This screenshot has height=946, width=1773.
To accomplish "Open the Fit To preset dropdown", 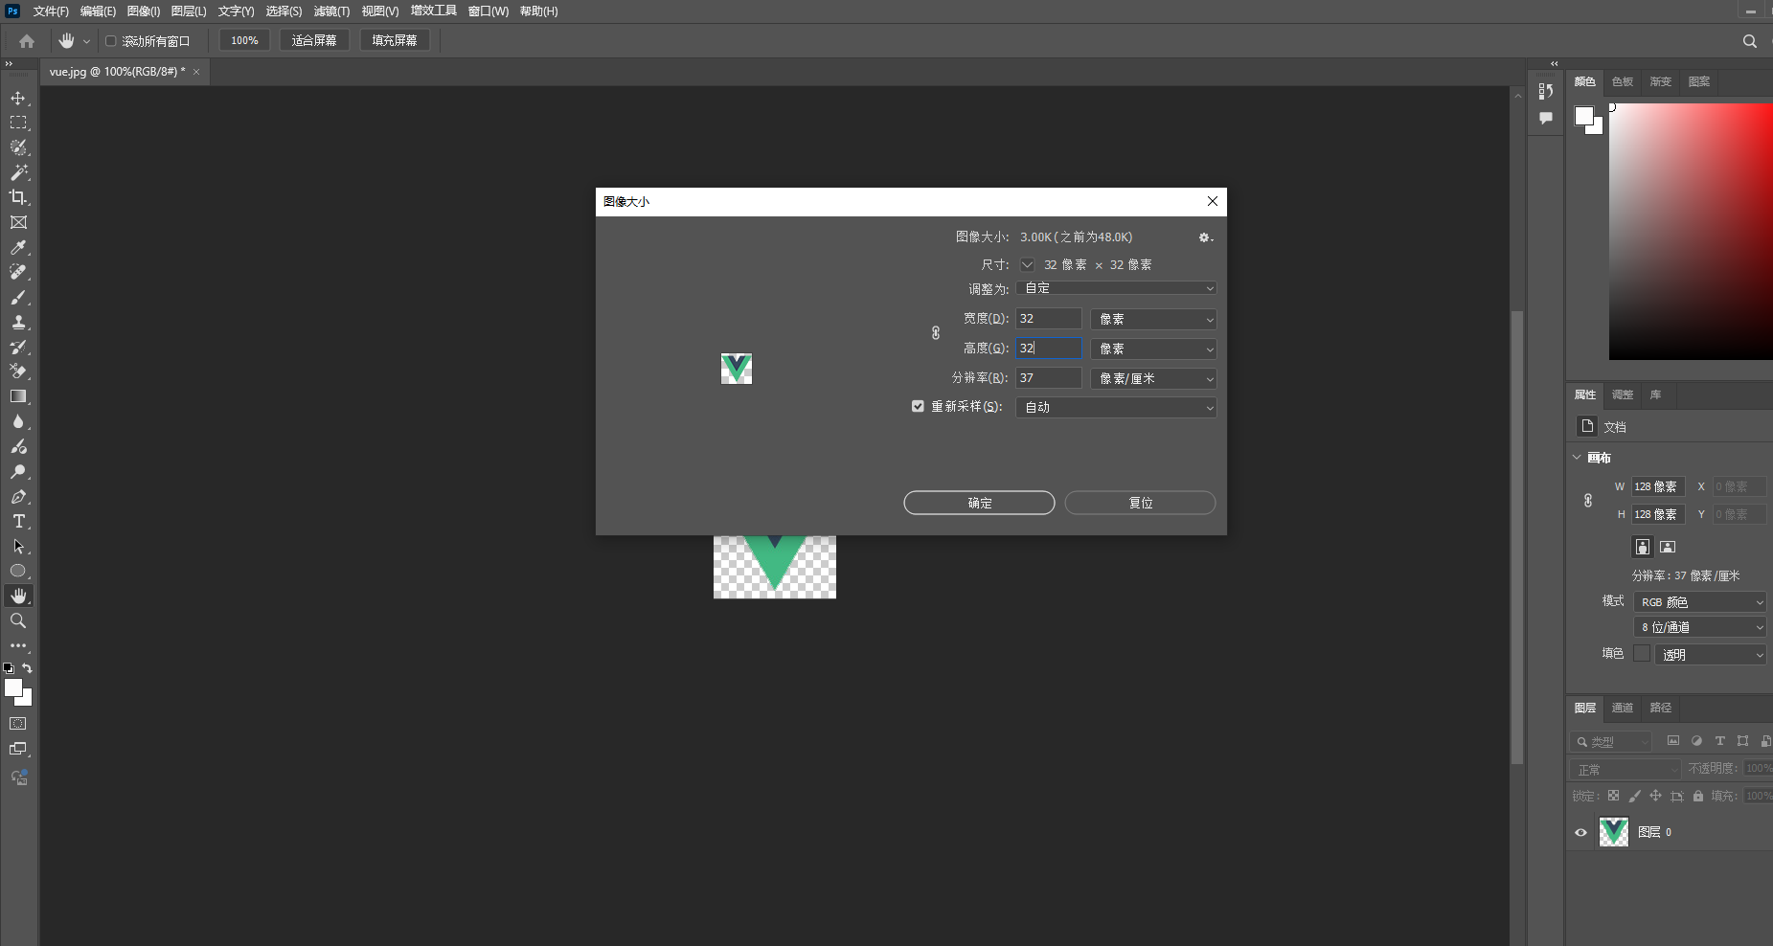I will point(1116,288).
